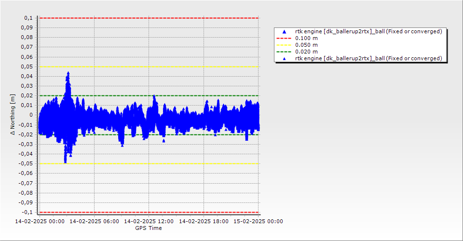Click the 0,02 y-axis label

click(27, 95)
